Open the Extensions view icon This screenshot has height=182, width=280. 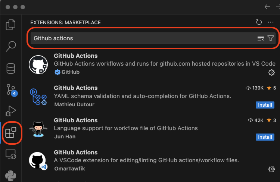click(x=11, y=132)
